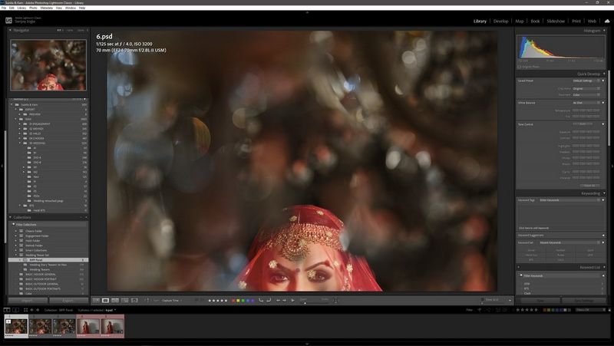Switch to the Develop module
Image resolution: width=614 pixels, height=346 pixels.
click(500, 21)
